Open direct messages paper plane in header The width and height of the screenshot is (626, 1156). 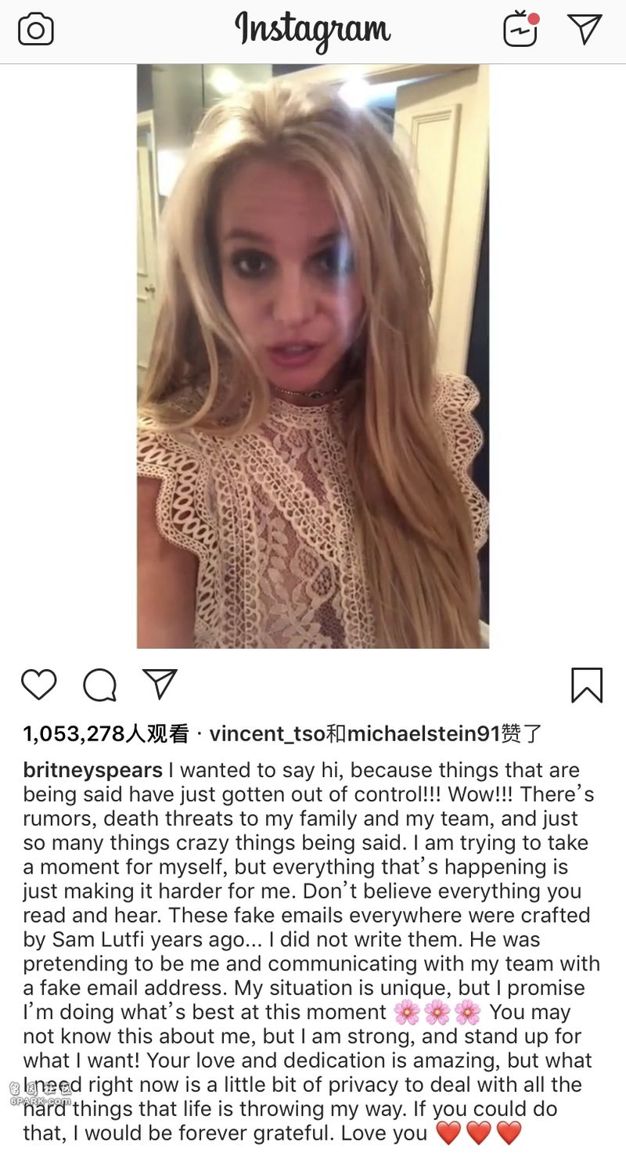click(585, 29)
